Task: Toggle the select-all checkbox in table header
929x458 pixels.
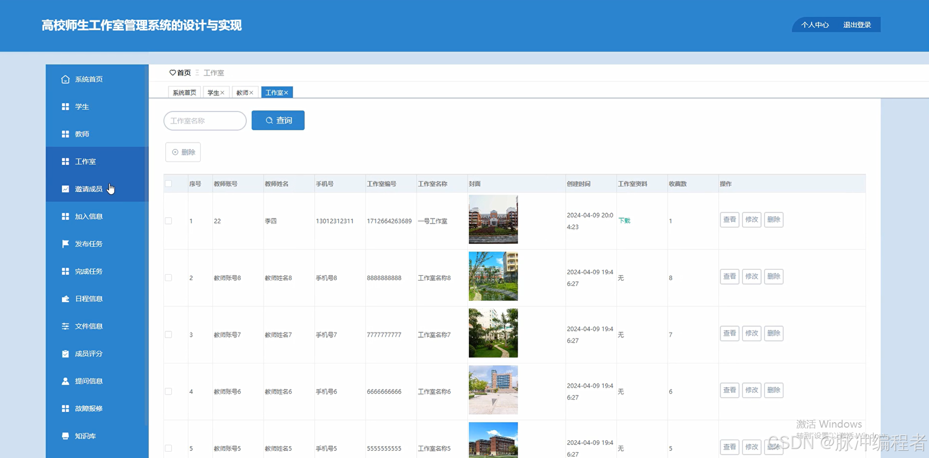Action: coord(168,183)
